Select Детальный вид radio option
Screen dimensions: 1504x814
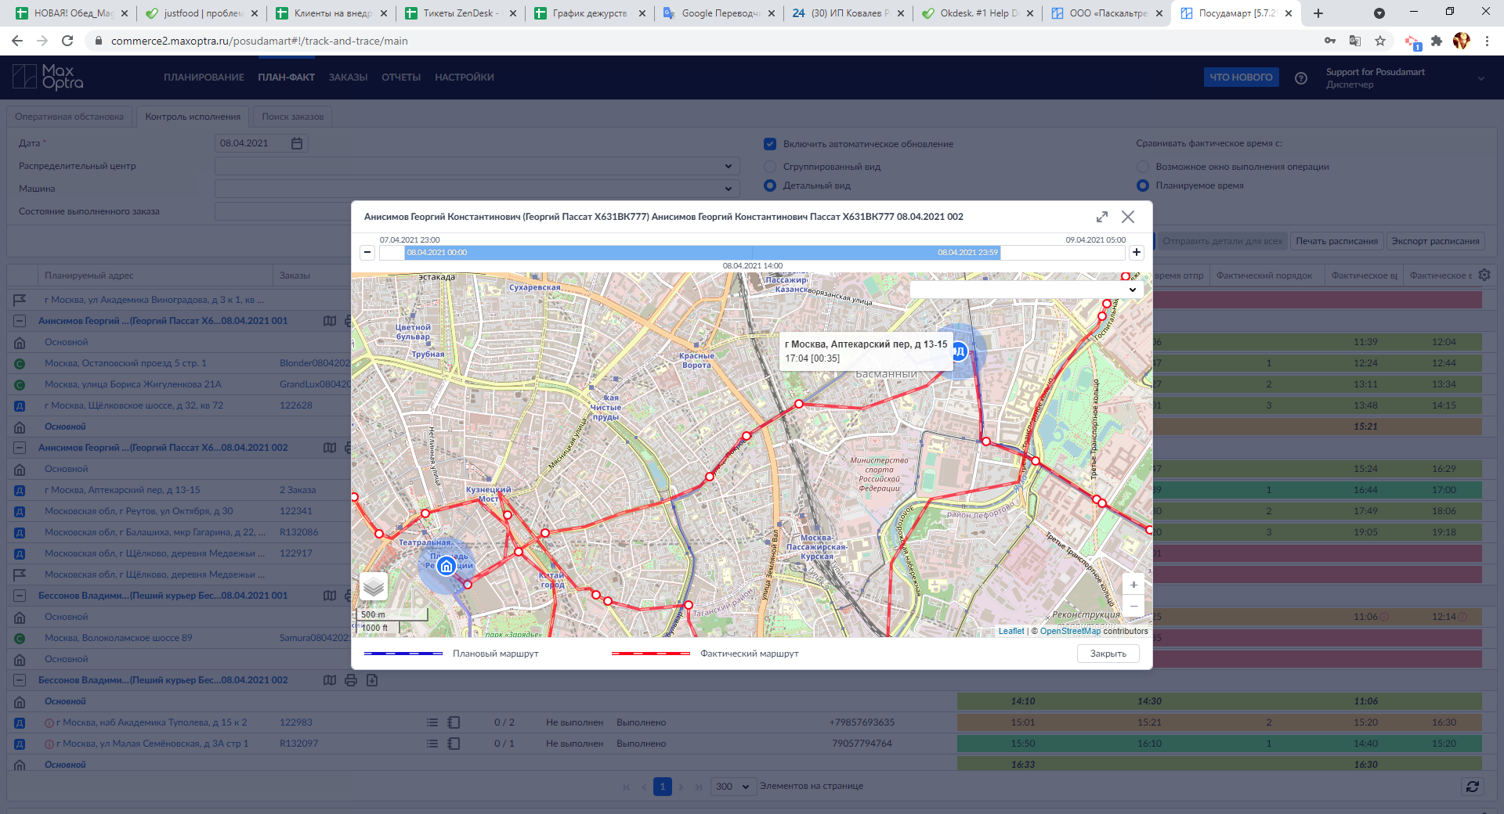pos(770,185)
